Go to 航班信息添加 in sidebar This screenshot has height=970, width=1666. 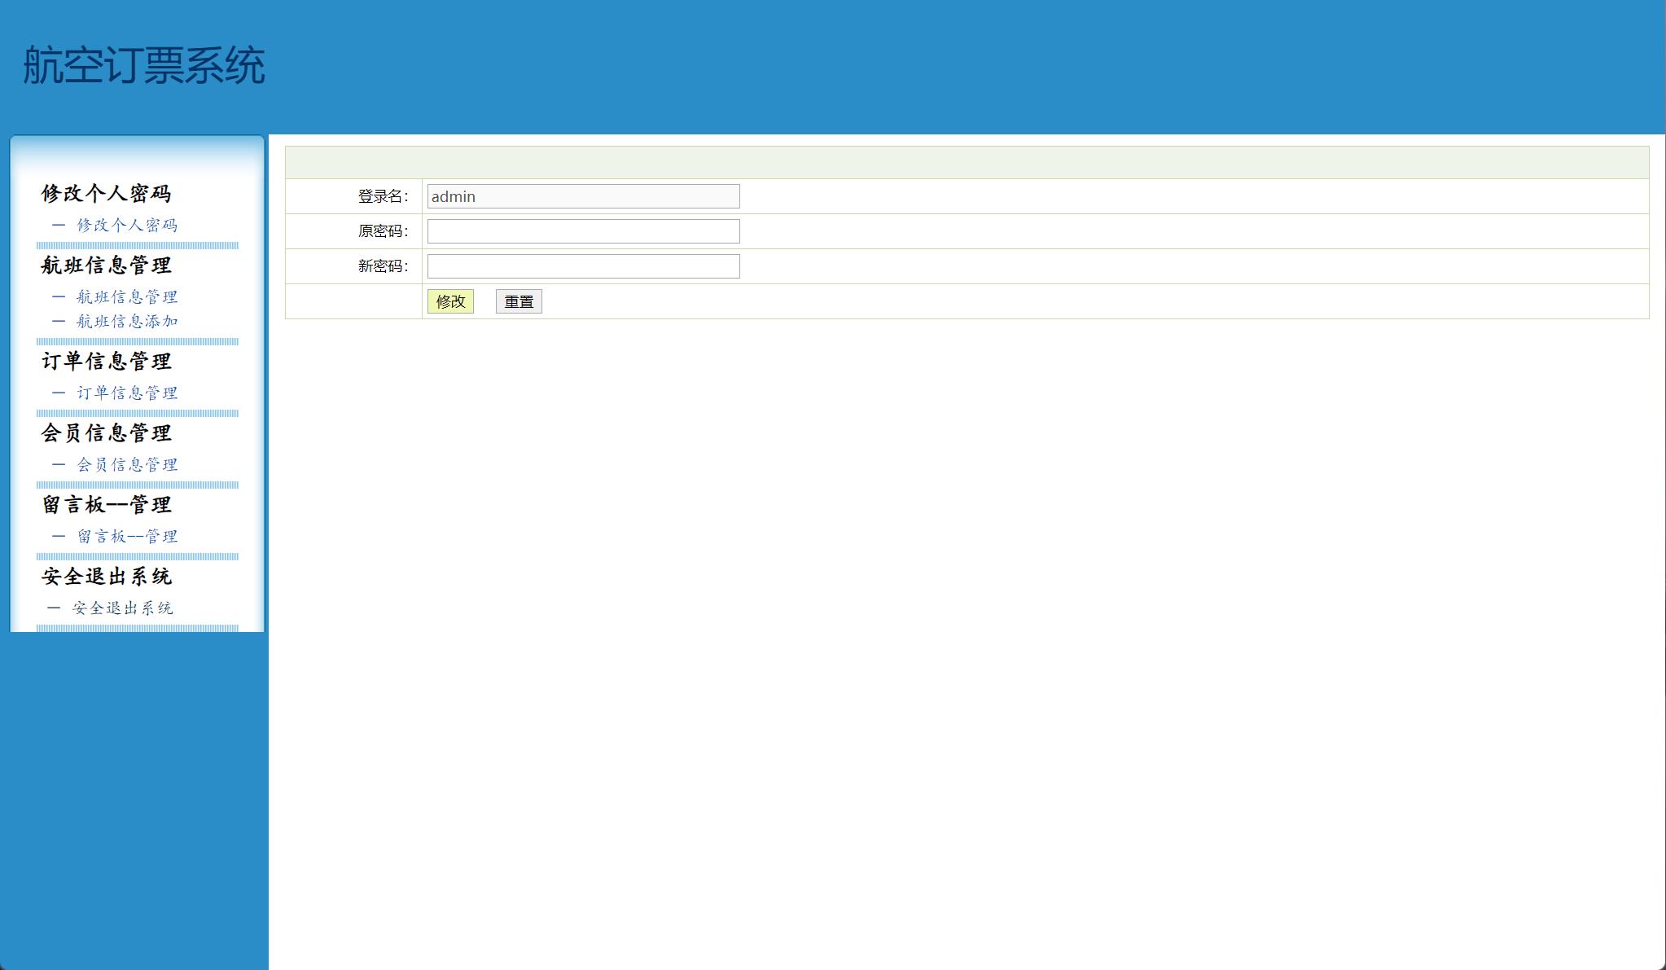(127, 322)
